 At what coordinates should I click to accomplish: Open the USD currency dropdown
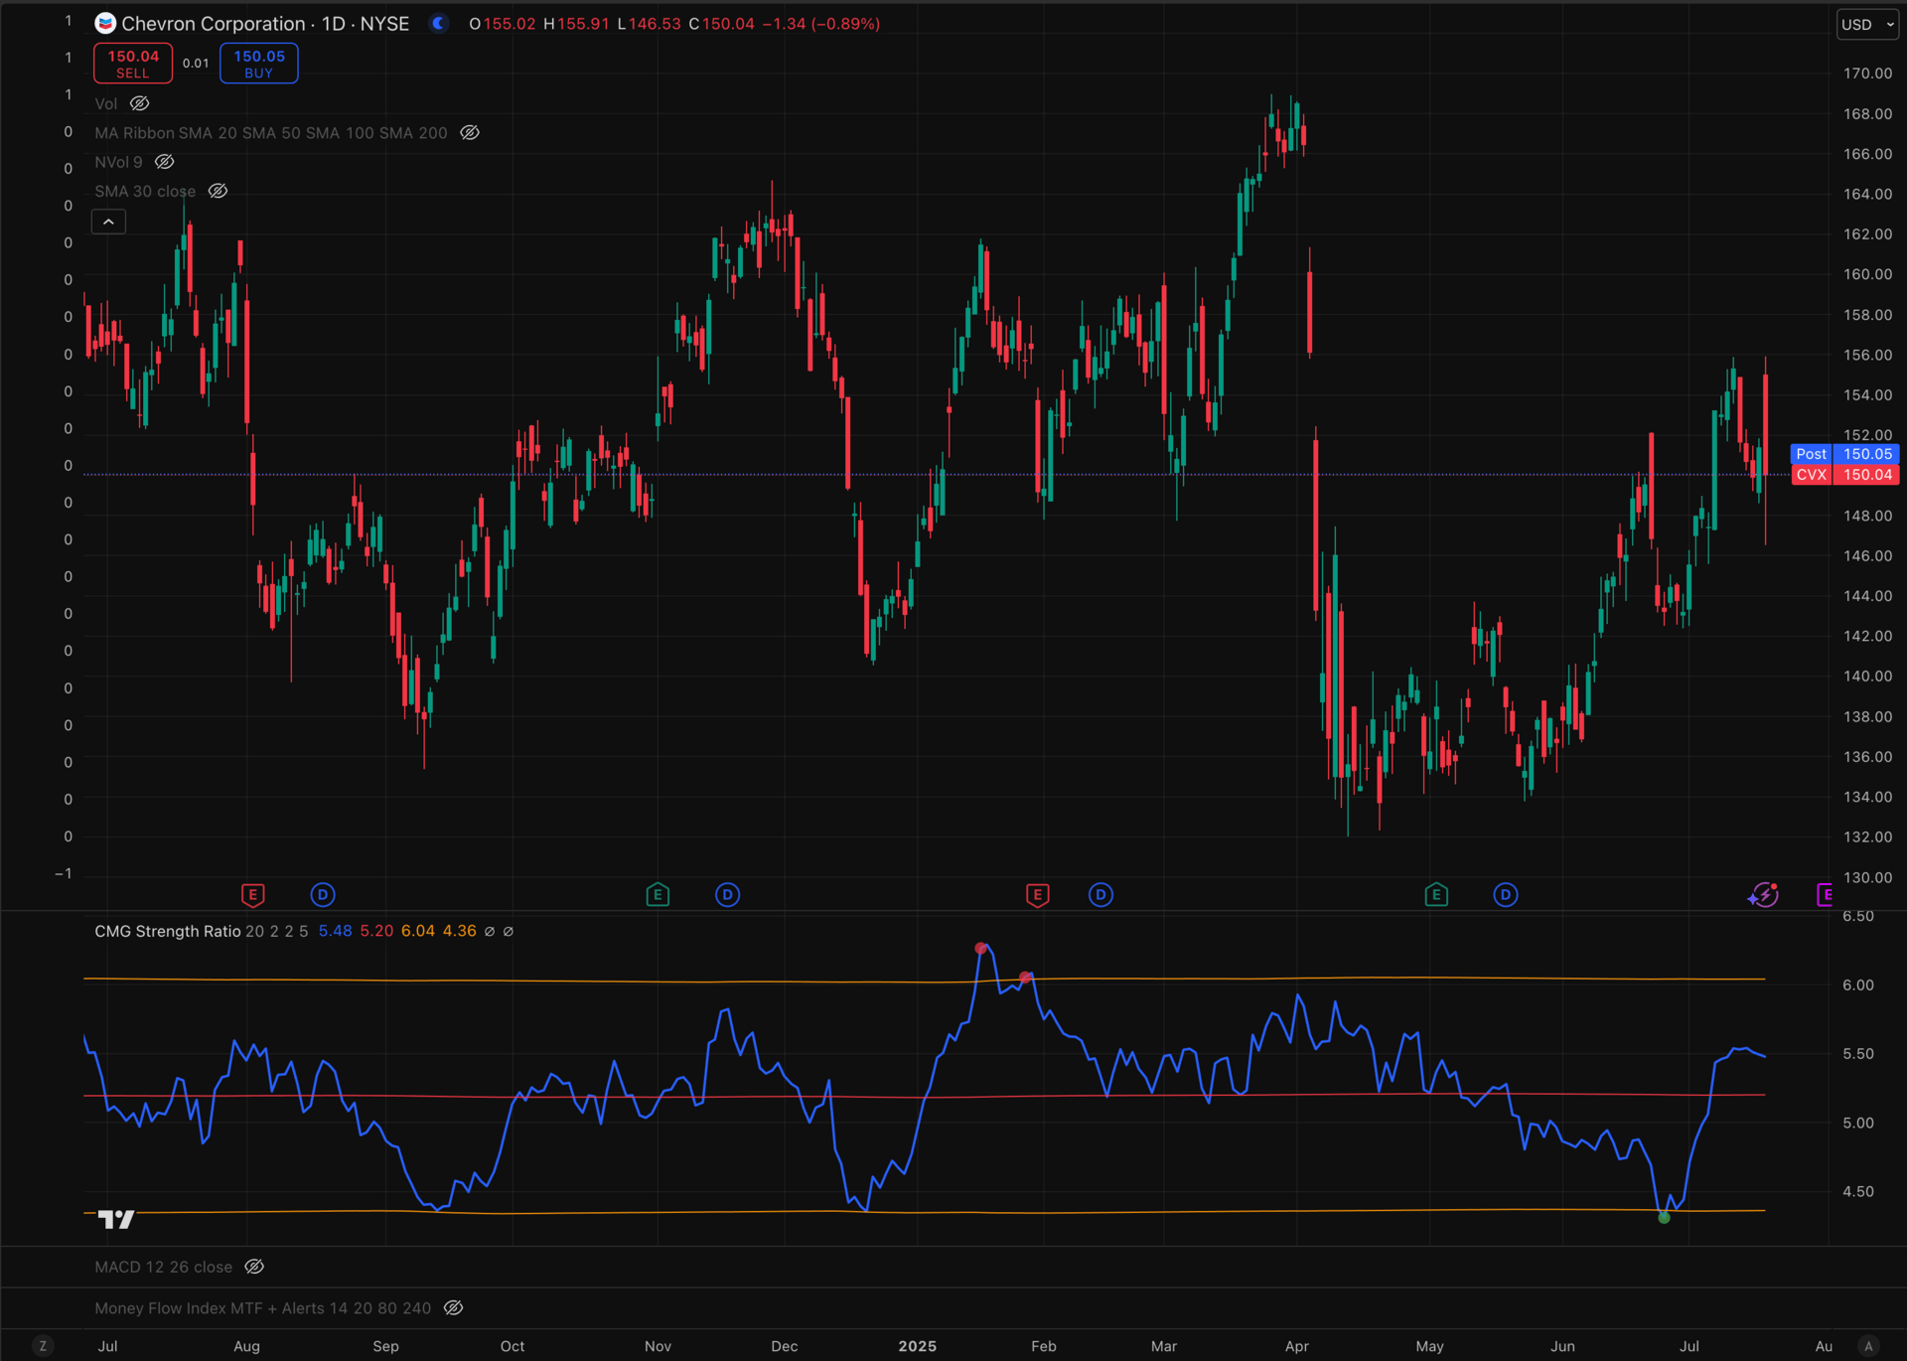pyautogui.click(x=1867, y=25)
